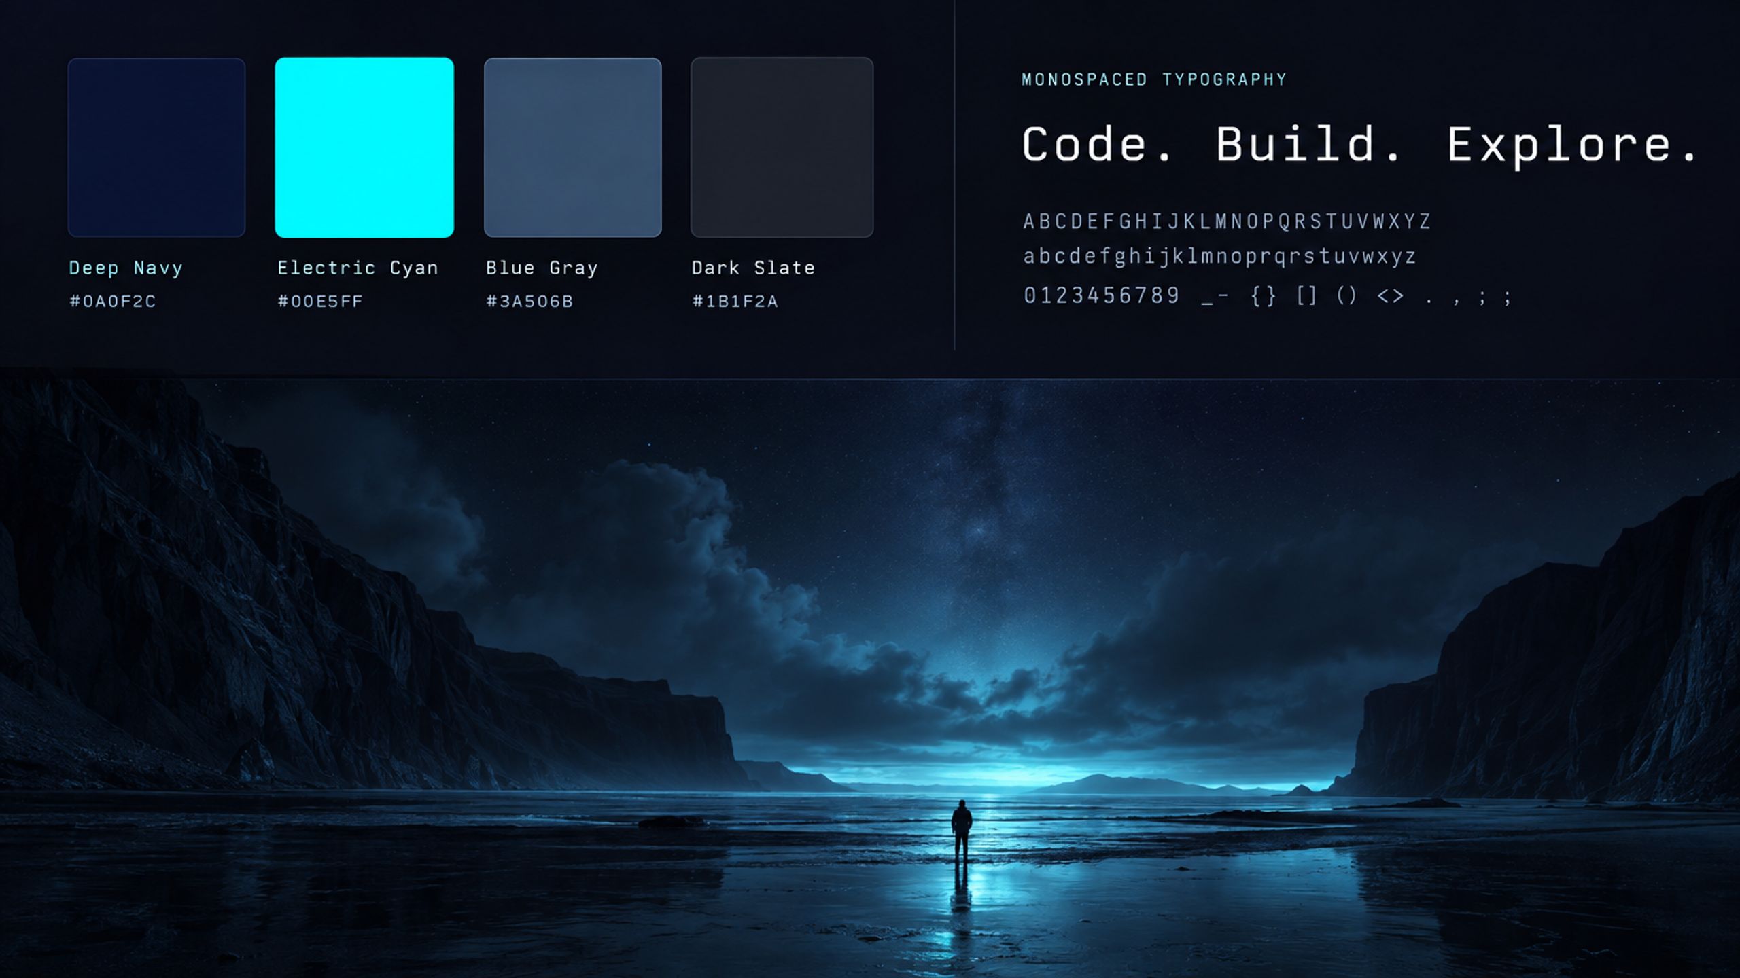Screen dimensions: 1740x978
Task: Select hex code #3A506B
Action: click(x=529, y=301)
